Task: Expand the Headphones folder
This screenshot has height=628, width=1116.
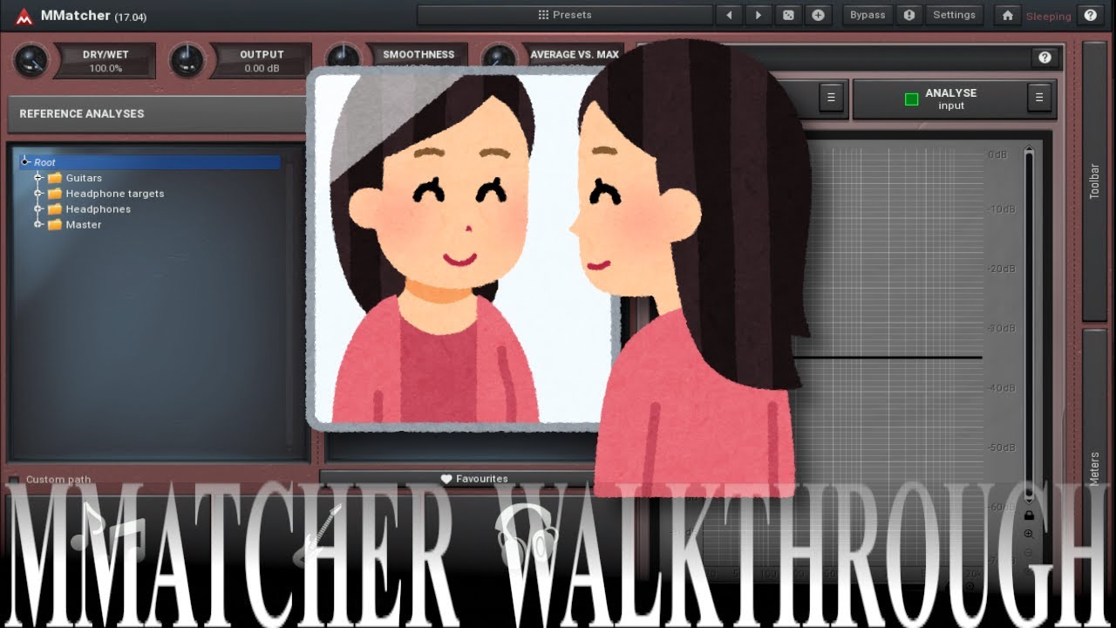Action: point(38,209)
